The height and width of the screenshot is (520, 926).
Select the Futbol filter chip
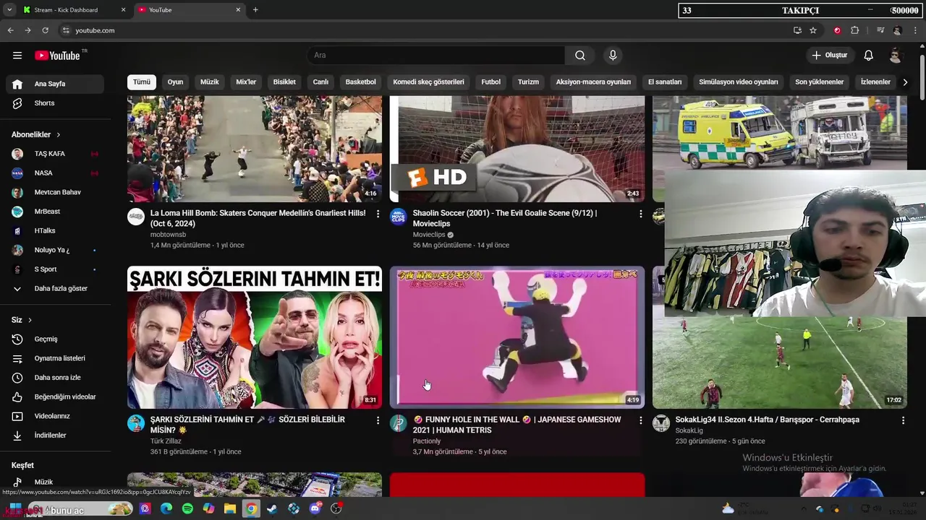(x=491, y=82)
